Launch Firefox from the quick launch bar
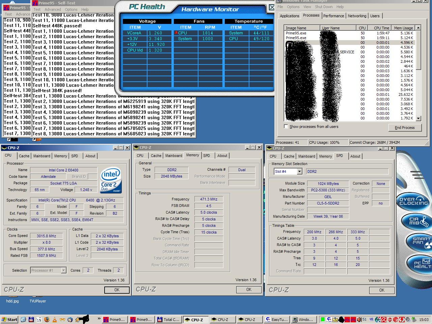 [x=47, y=320]
